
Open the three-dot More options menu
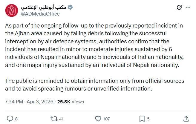click(187, 7)
